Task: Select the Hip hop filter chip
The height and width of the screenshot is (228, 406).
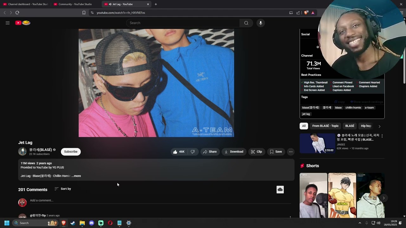Action: [x=366, y=126]
